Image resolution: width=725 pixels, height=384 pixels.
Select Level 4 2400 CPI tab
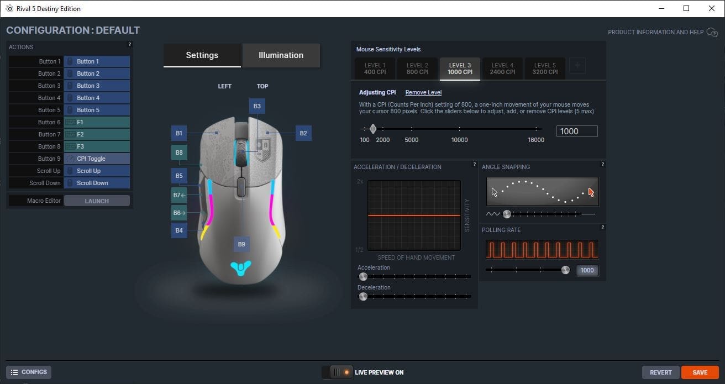pyautogui.click(x=502, y=69)
